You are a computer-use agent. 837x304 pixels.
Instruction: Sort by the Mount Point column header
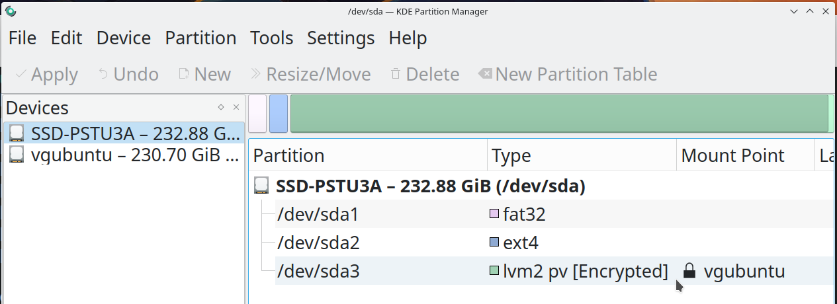732,156
